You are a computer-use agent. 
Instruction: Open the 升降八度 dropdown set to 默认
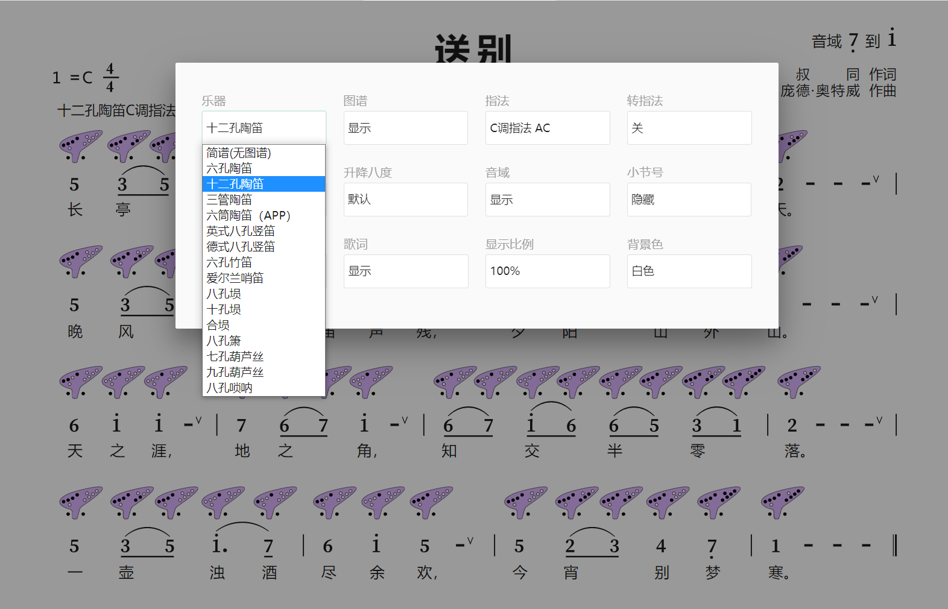406,200
